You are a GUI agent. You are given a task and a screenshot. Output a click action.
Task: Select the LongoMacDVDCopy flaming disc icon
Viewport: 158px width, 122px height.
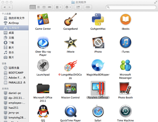(70, 66)
